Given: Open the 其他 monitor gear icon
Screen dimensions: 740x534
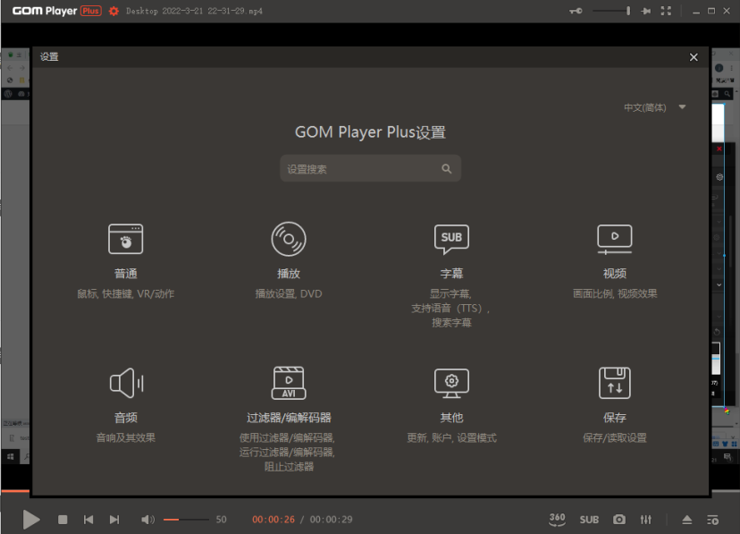Looking at the screenshot, I should (451, 383).
